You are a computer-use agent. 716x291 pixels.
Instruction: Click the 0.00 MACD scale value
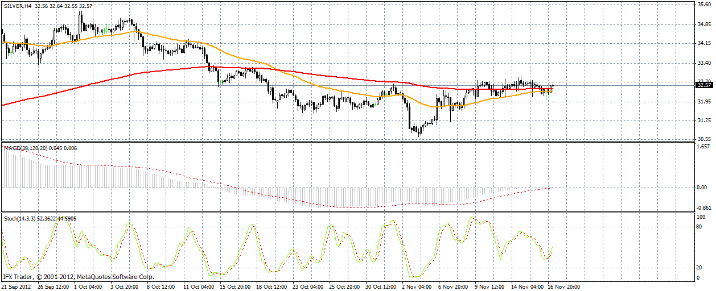(702, 188)
